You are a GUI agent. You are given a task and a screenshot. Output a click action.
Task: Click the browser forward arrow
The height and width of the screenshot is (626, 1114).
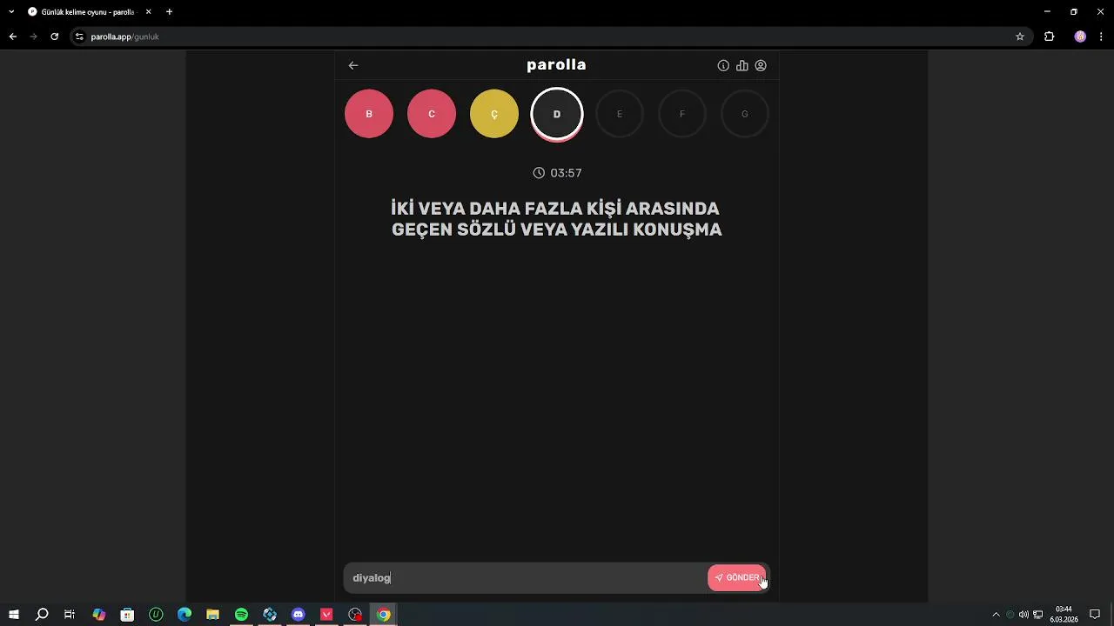click(33, 37)
